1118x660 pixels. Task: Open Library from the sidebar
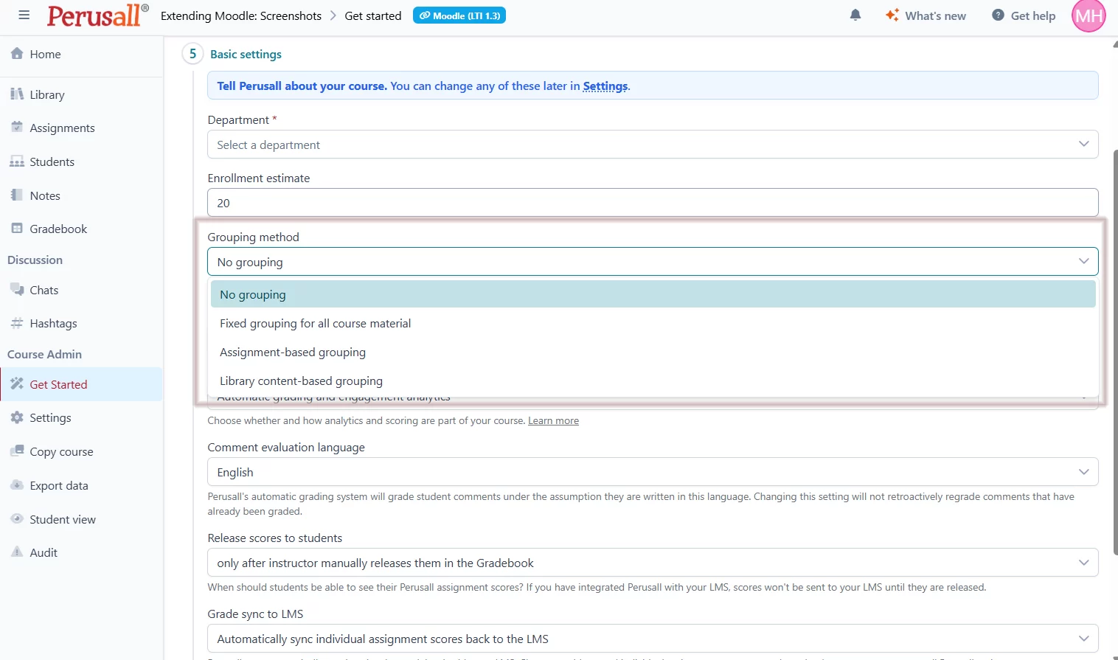(46, 94)
